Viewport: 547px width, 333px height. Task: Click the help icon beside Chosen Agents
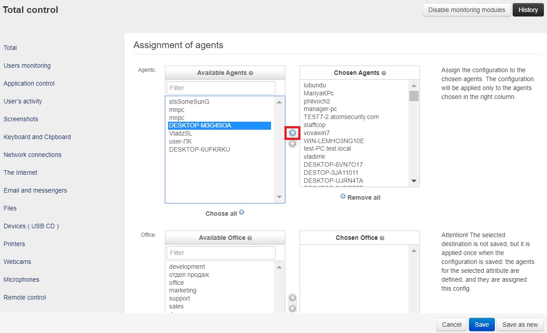coord(384,73)
